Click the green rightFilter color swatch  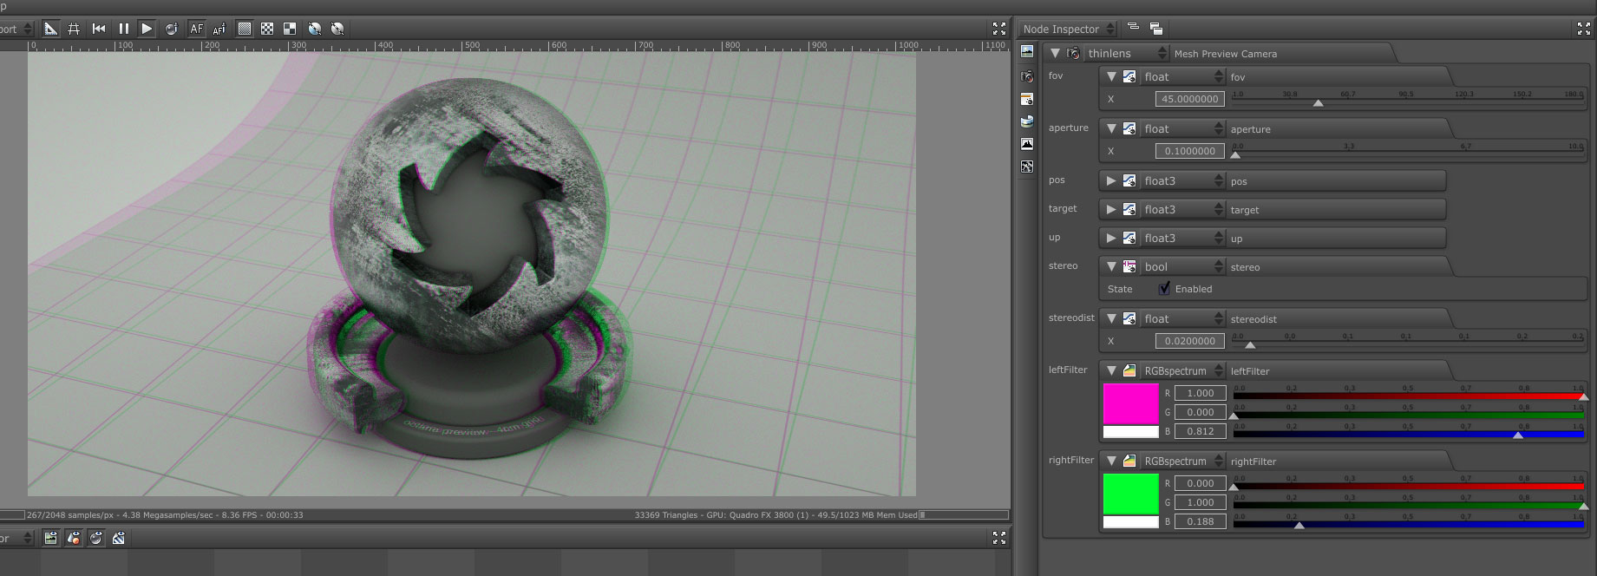[x=1130, y=494]
